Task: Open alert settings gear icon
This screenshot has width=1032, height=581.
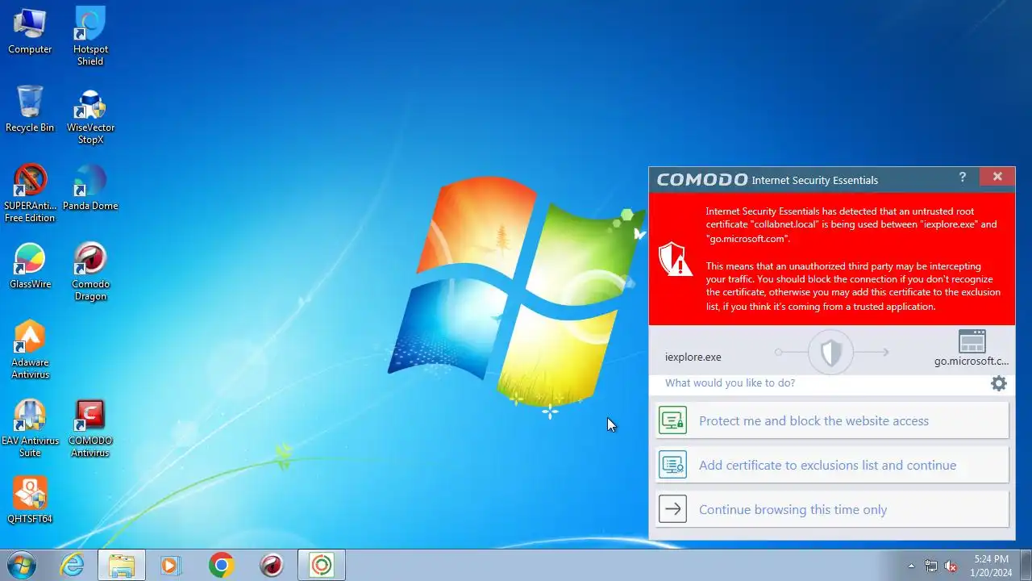Action: pos(999,383)
